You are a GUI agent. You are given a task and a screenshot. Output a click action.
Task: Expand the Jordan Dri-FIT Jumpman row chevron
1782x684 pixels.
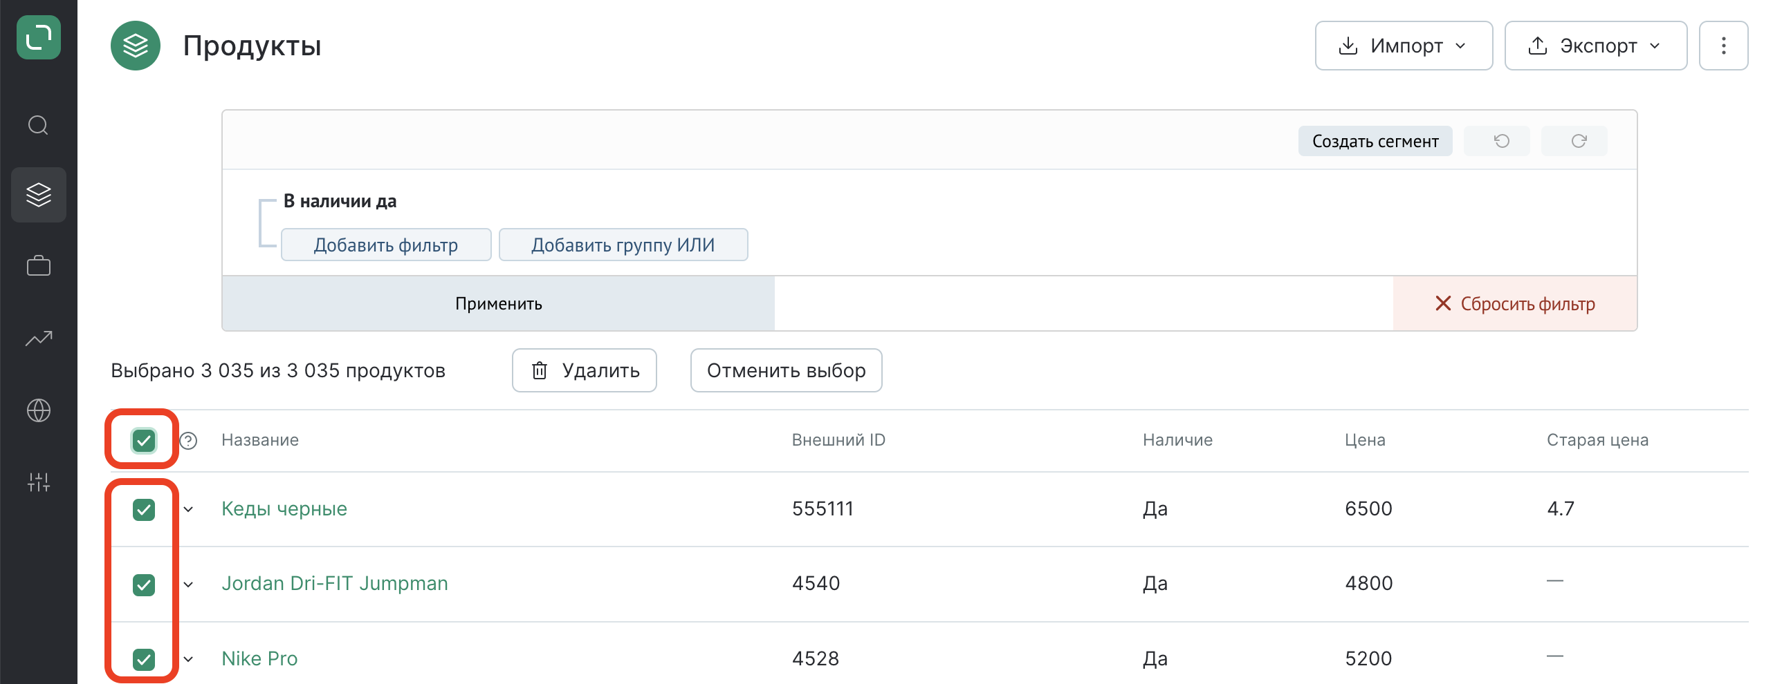188,585
